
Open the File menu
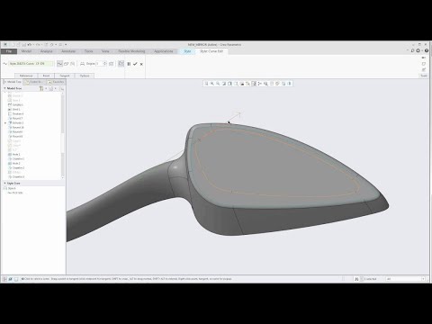[9, 51]
